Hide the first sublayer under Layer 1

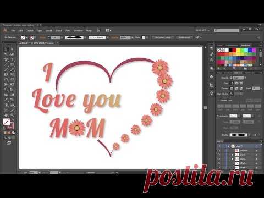[x=219, y=150]
